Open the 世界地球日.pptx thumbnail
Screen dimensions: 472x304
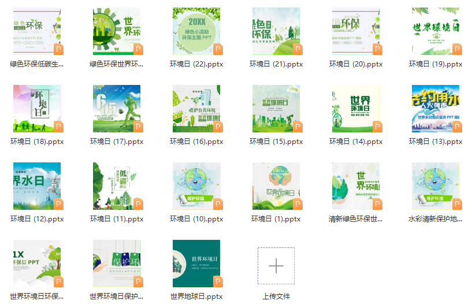tap(196, 264)
